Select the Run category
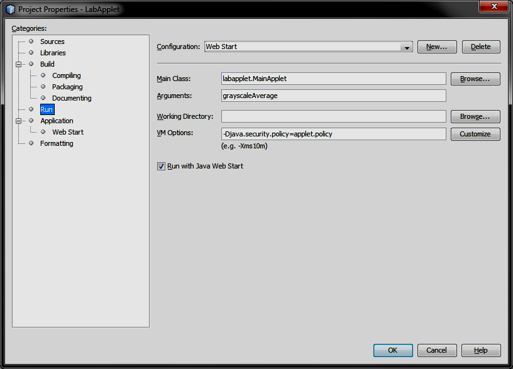 [x=47, y=109]
